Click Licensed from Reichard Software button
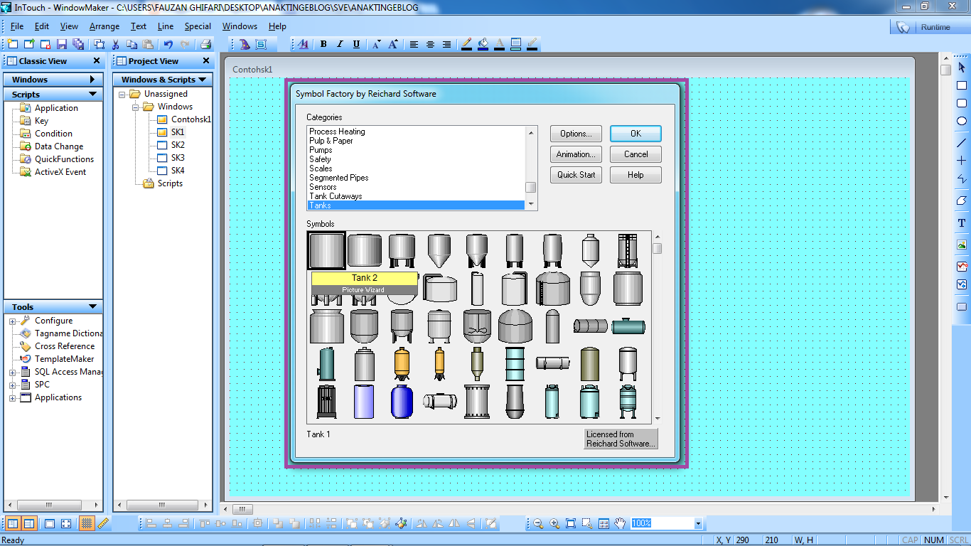This screenshot has height=546, width=971. point(621,439)
